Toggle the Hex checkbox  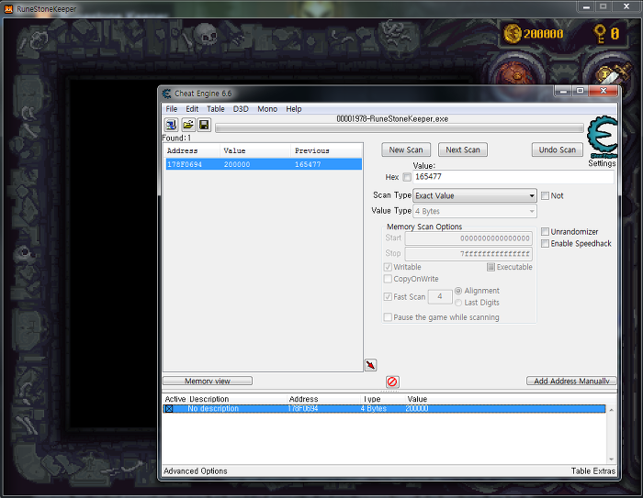point(407,177)
